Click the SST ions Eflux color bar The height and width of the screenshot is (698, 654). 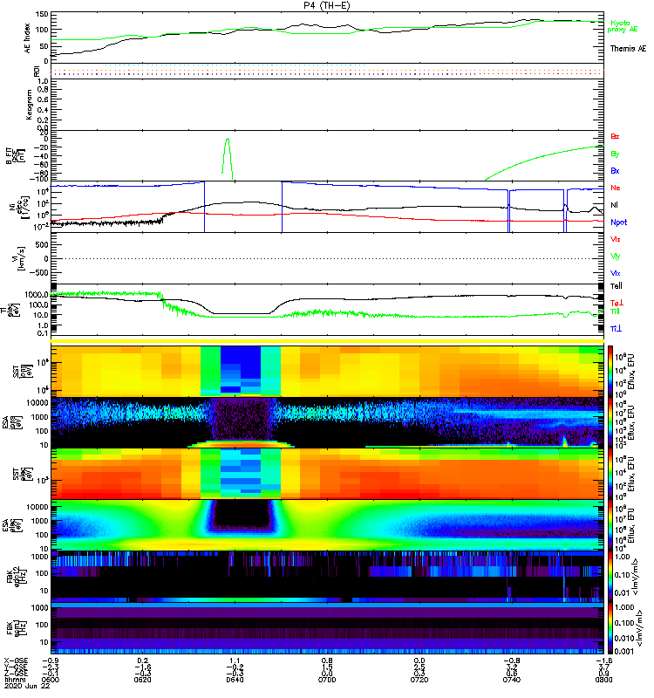(610, 372)
